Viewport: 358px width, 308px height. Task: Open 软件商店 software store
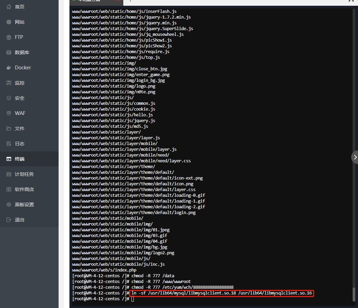(24, 189)
